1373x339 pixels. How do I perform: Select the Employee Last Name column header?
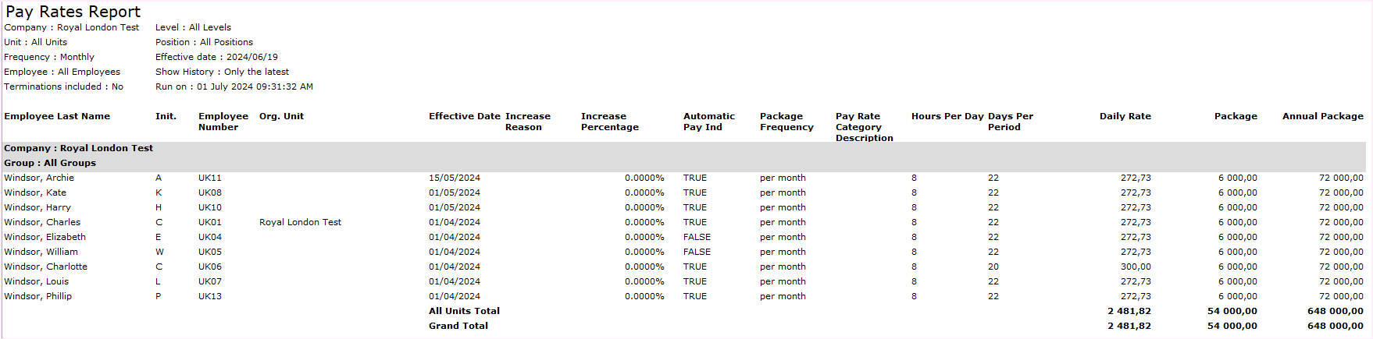coord(57,116)
